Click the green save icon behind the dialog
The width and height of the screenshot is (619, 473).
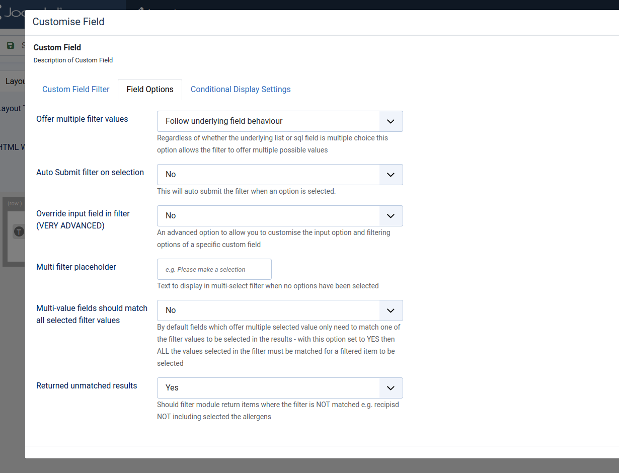[11, 45]
